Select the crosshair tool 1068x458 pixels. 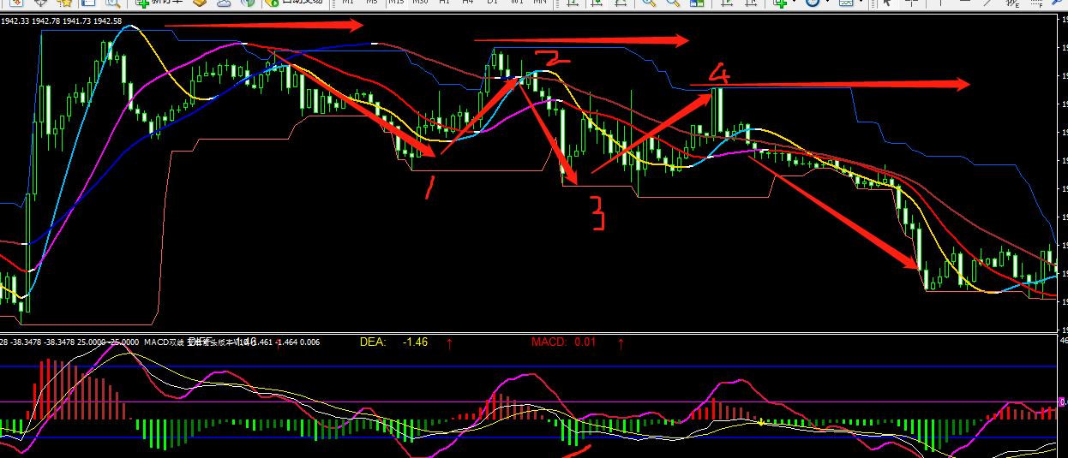(x=911, y=3)
